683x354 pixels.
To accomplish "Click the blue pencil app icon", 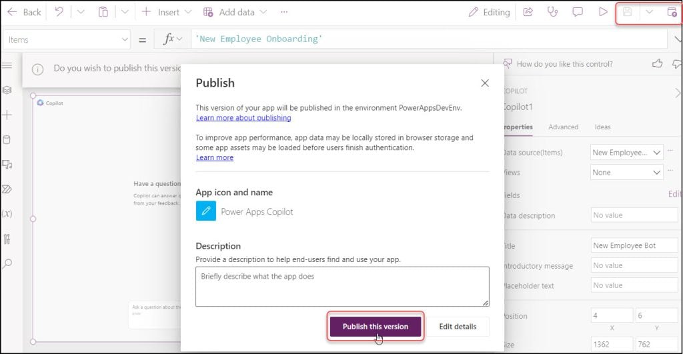I will click(205, 211).
